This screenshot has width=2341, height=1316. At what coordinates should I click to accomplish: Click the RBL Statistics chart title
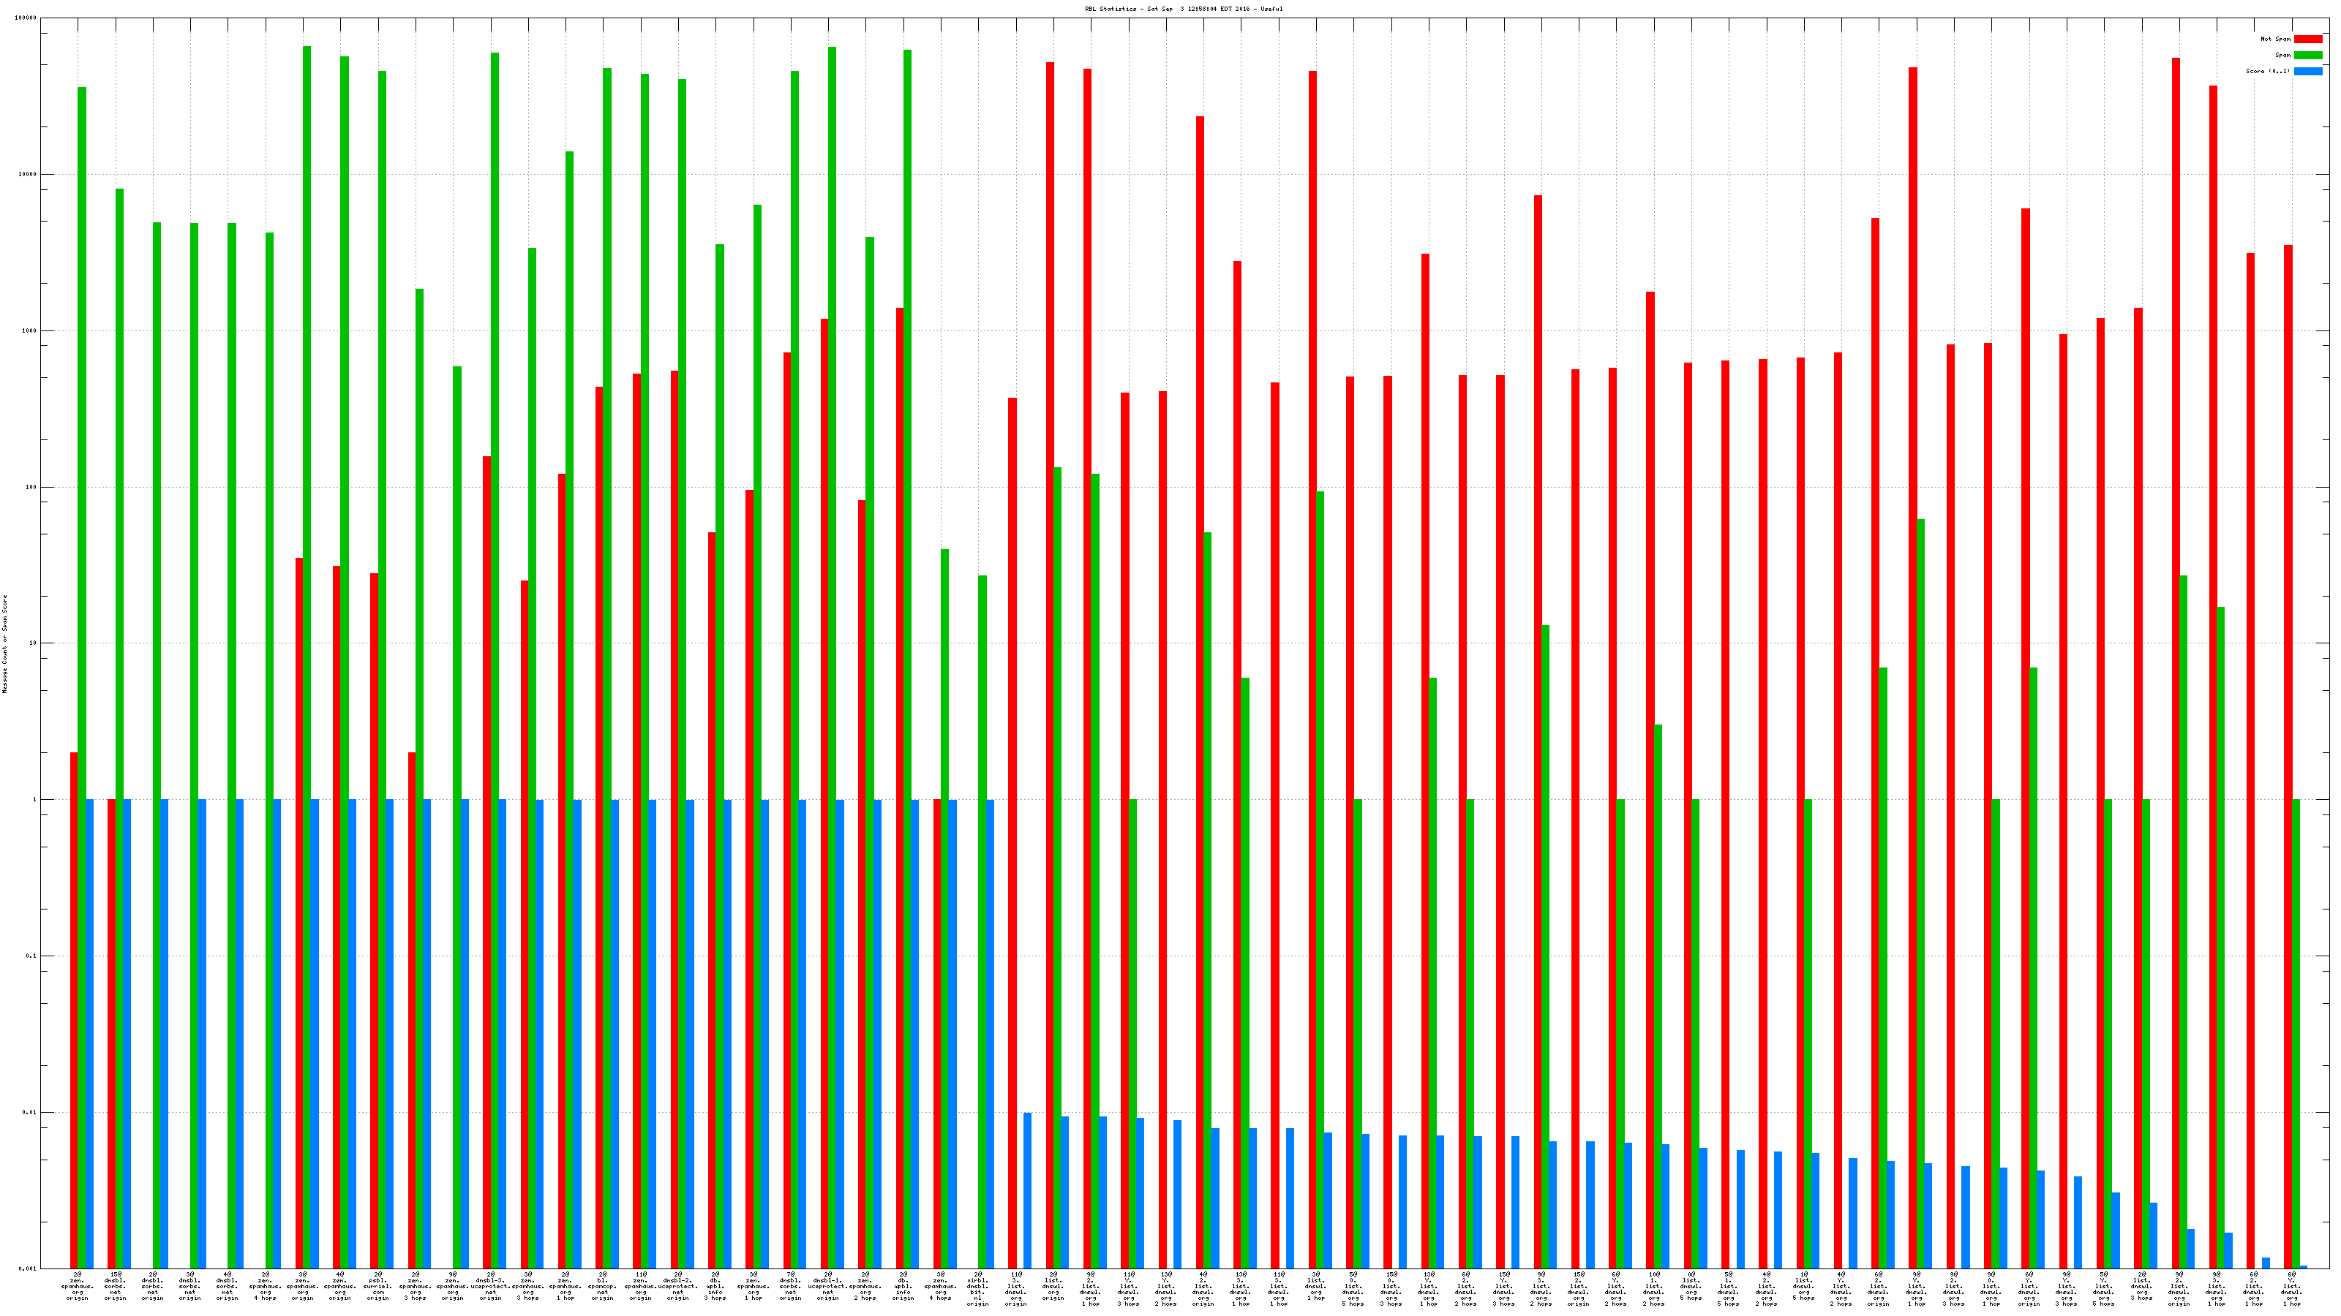pos(1183,9)
